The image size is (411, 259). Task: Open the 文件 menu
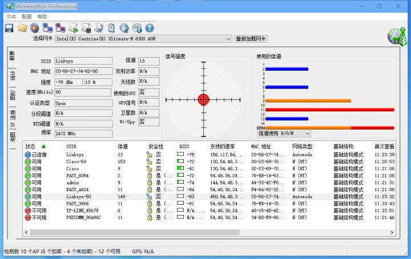point(11,17)
